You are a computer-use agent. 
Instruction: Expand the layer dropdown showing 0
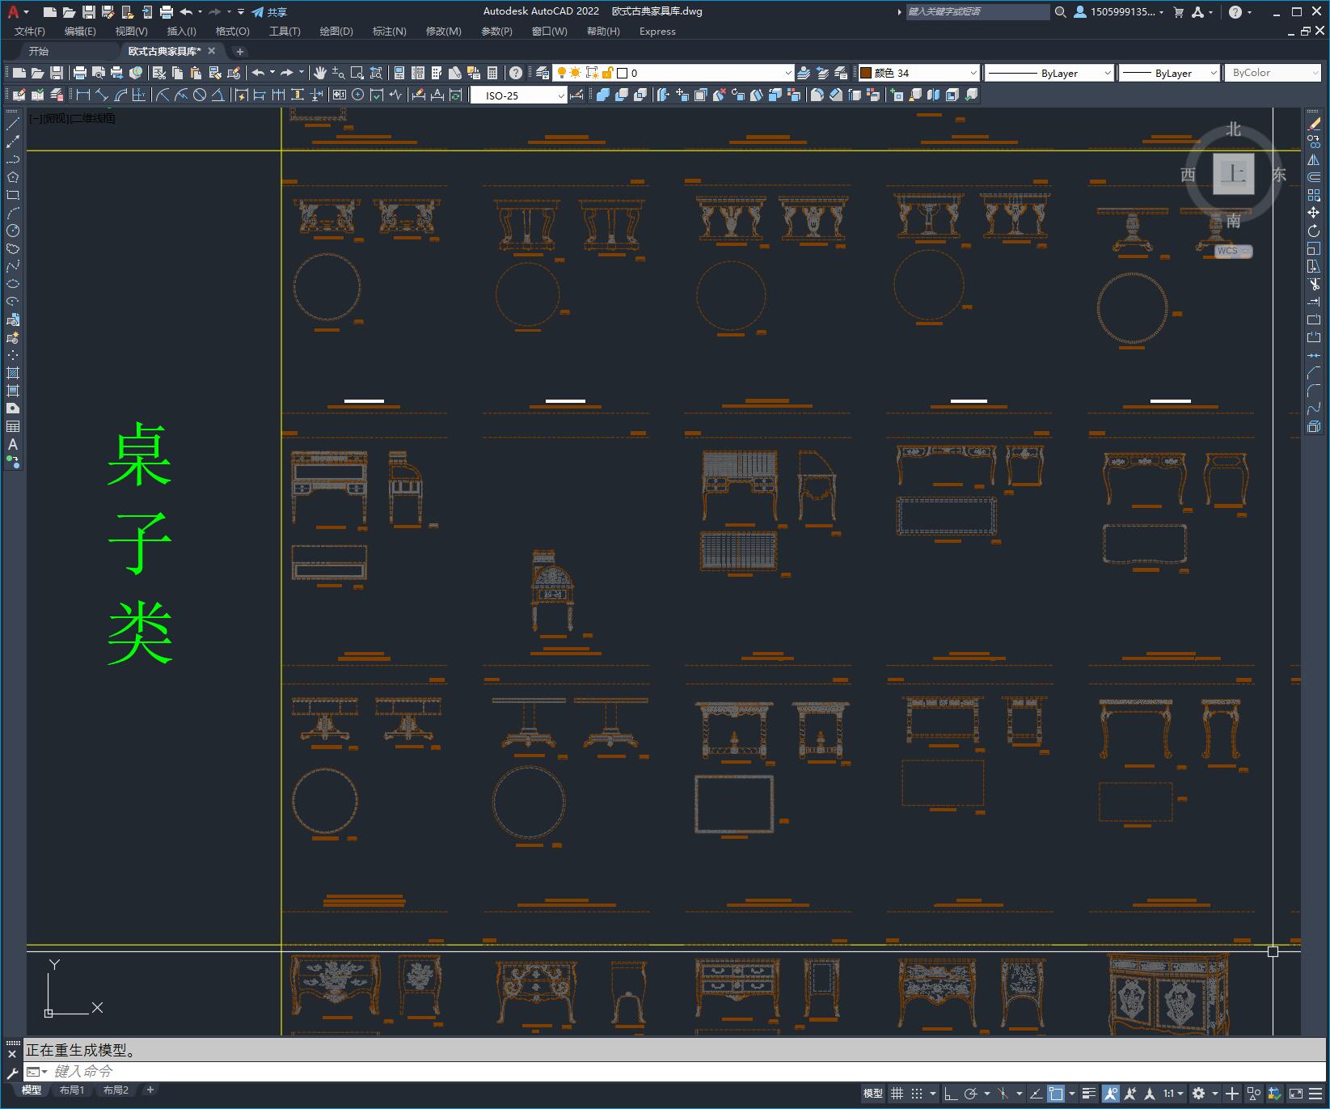(x=788, y=73)
